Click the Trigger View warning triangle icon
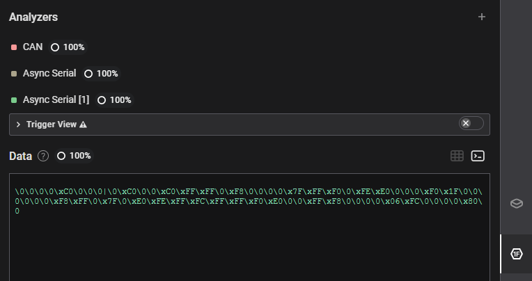The width and height of the screenshot is (532, 281). tap(83, 125)
